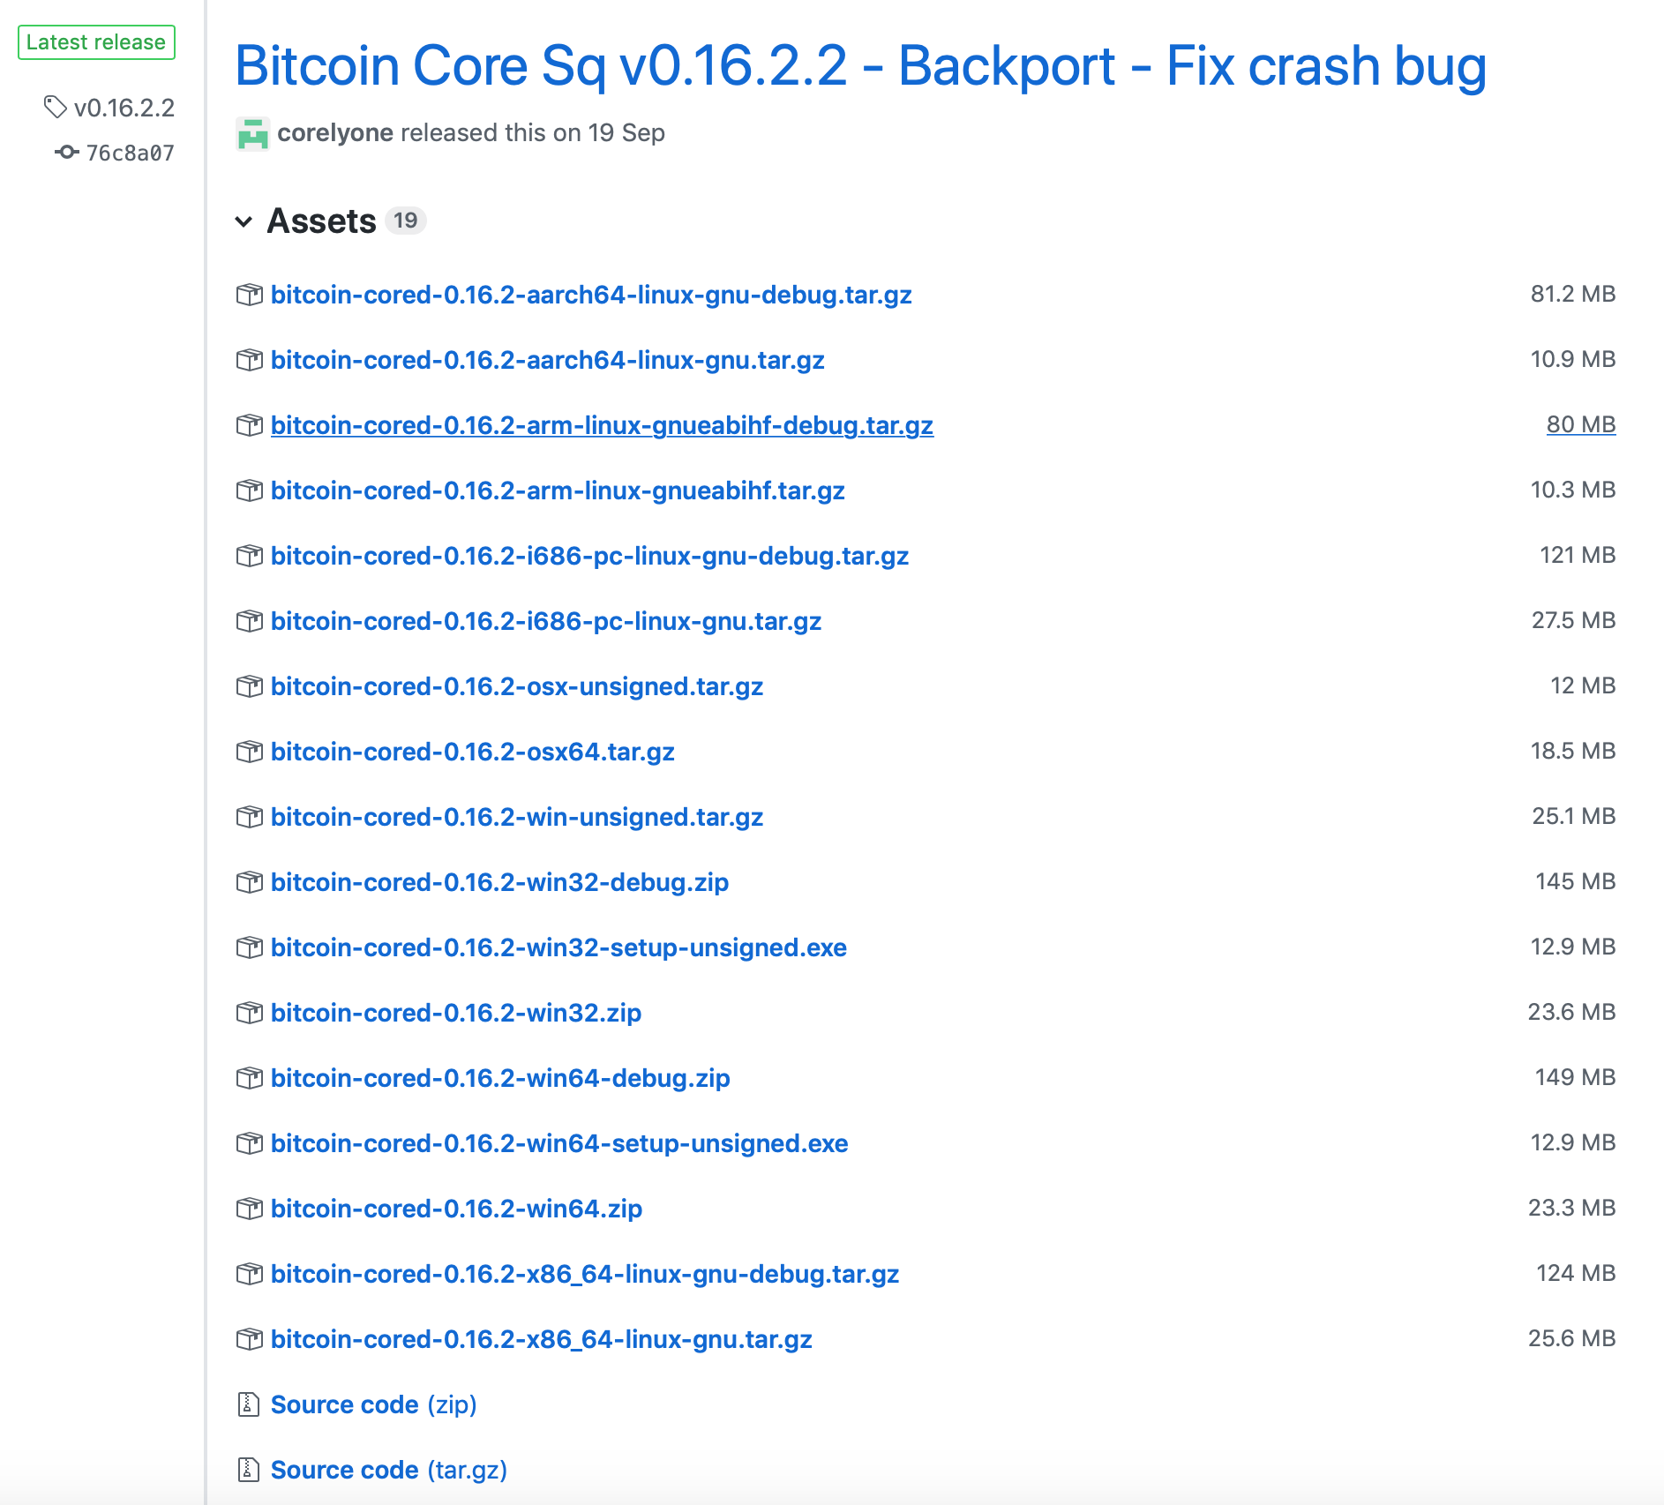Open corelyone's profile link

click(334, 133)
